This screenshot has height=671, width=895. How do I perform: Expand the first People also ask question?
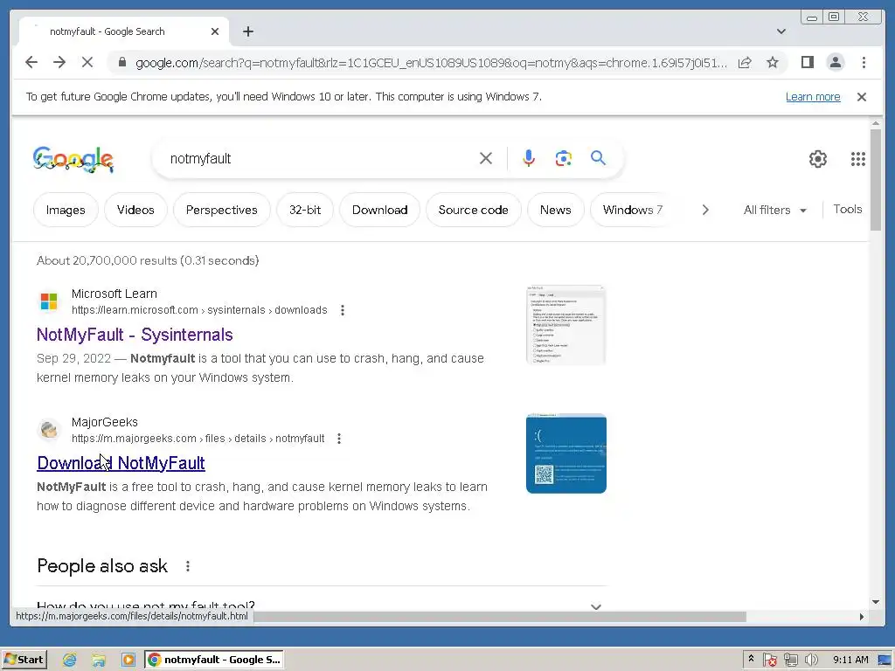point(322,605)
